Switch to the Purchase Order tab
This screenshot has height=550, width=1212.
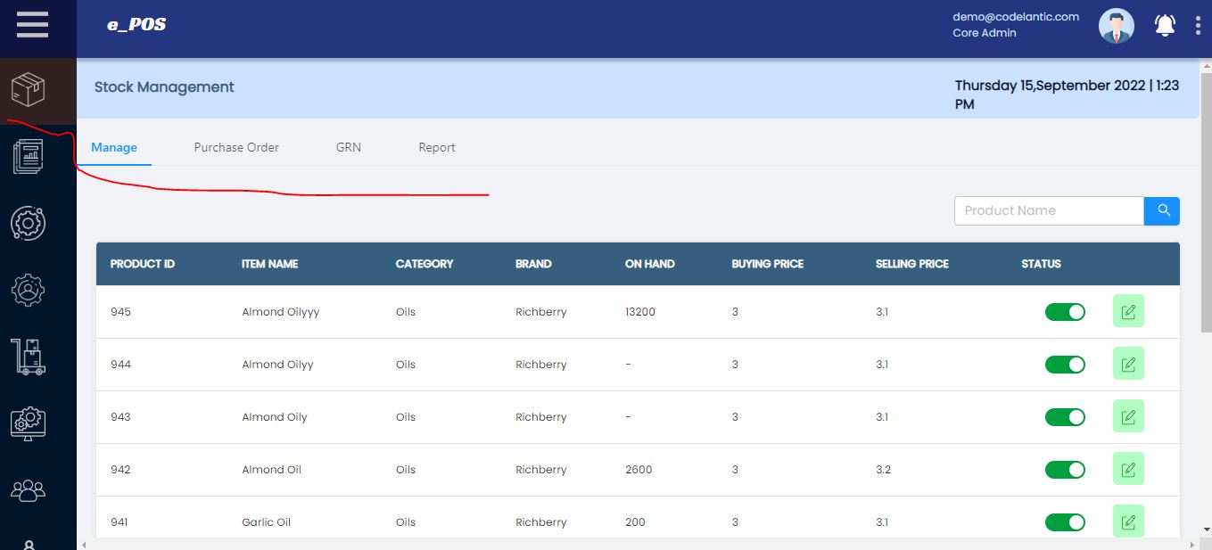pyautogui.click(x=236, y=147)
